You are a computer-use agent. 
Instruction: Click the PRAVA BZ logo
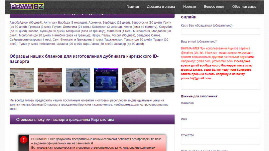click(x=27, y=6)
